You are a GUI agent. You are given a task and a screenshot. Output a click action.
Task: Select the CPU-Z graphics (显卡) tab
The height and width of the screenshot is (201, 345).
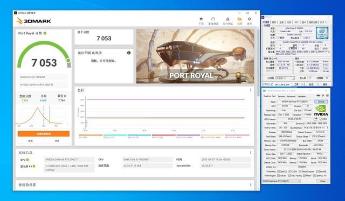(303, 22)
